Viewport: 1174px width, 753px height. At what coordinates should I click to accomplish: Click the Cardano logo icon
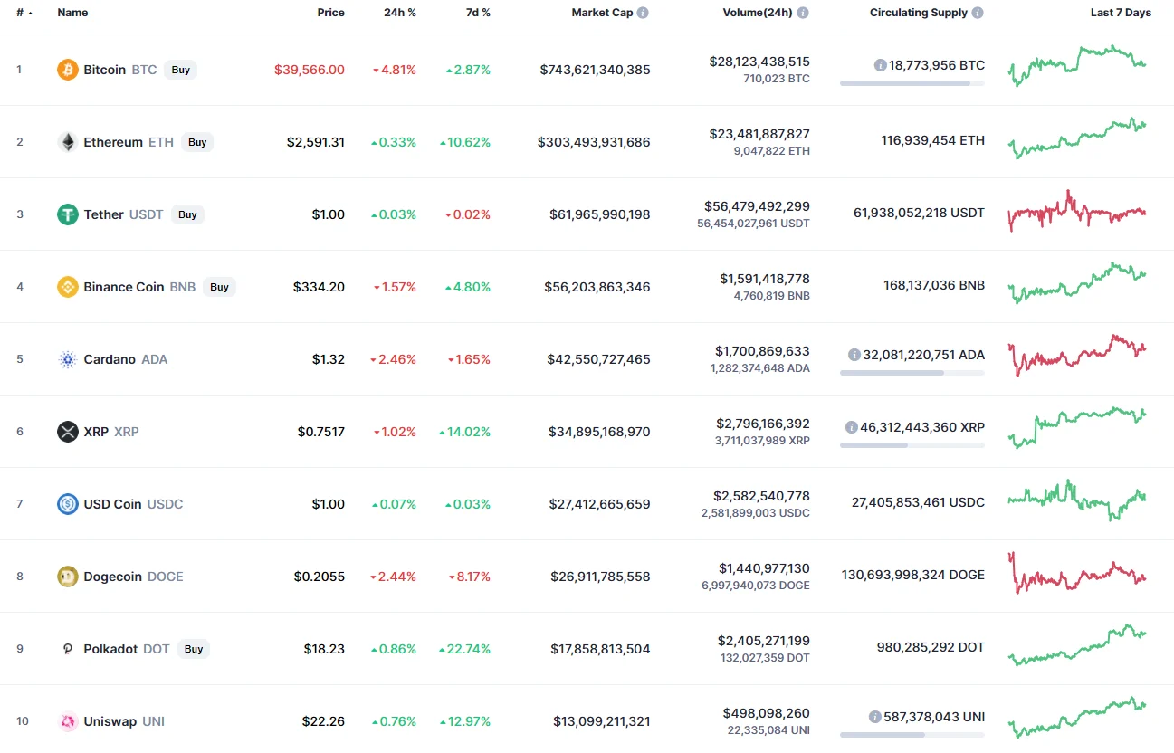point(68,359)
